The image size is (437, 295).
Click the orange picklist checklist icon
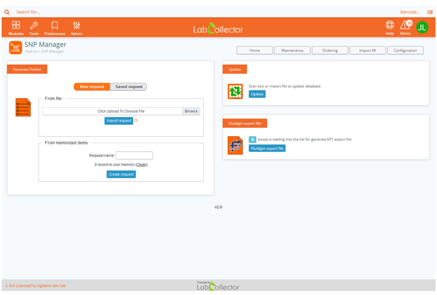click(23, 107)
